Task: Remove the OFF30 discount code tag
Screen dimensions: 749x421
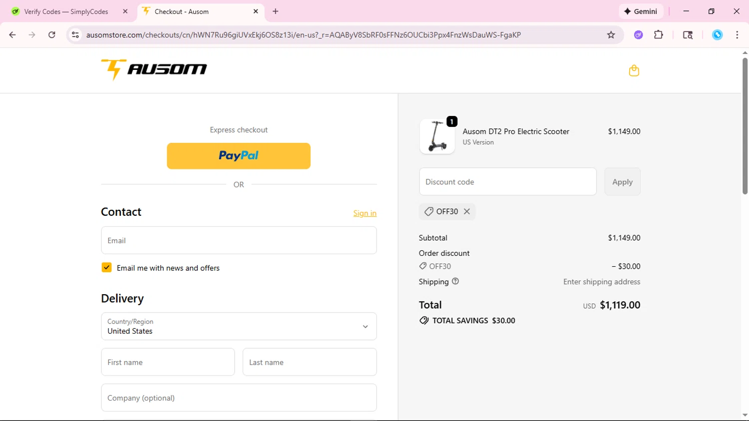Action: (x=467, y=211)
